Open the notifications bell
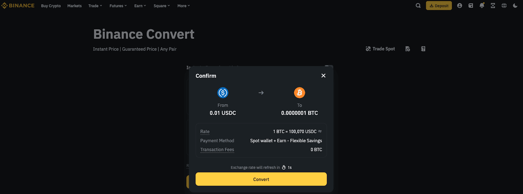Image resolution: width=523 pixels, height=194 pixels. click(x=482, y=6)
